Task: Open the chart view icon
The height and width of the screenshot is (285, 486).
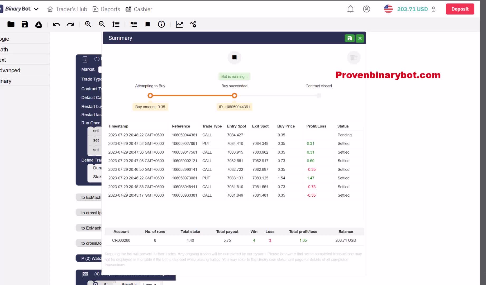Action: click(179, 24)
